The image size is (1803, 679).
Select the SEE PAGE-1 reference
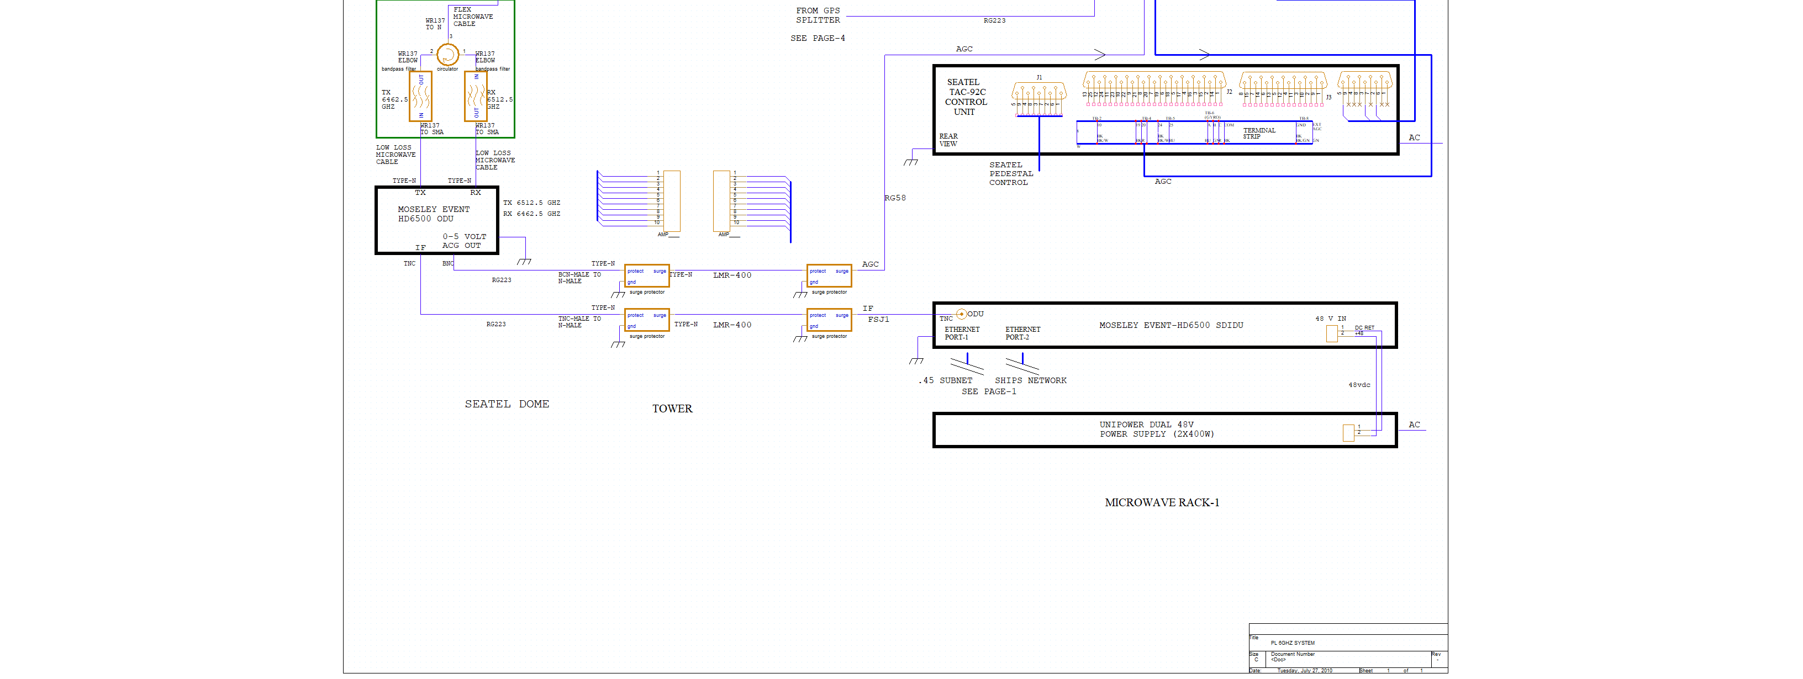[x=989, y=391]
